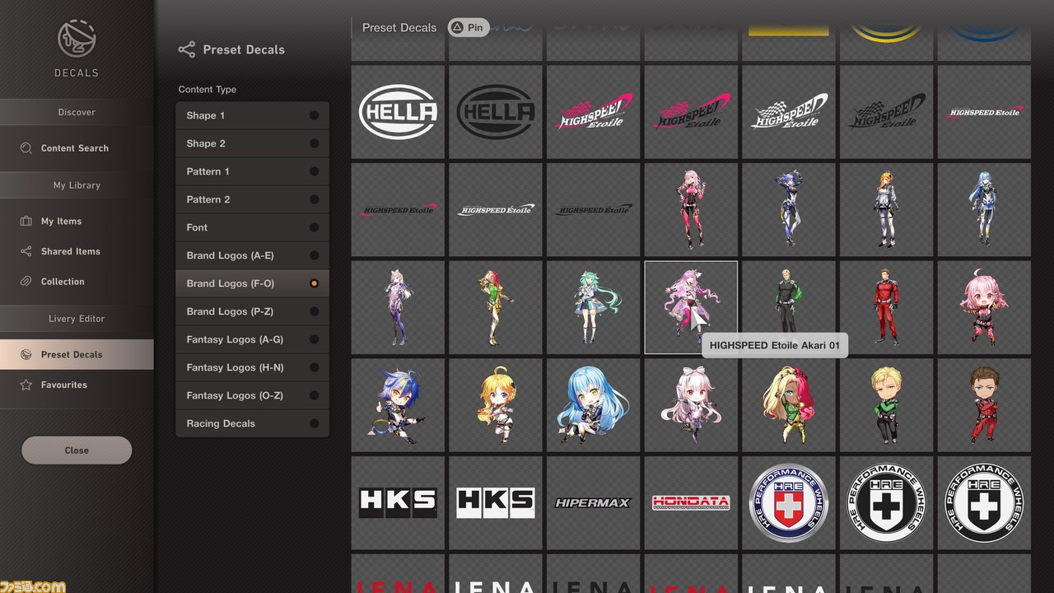Select the blue and red HRE wheels decal
Image resolution: width=1054 pixels, height=593 pixels.
point(789,502)
